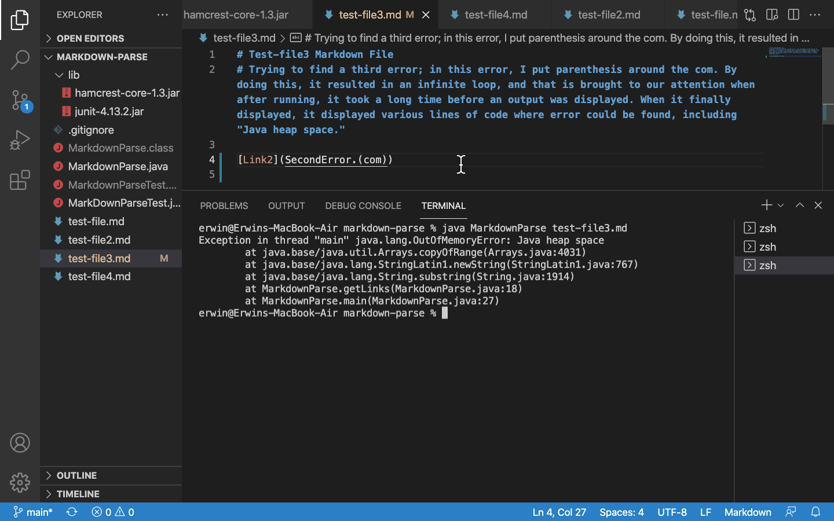Click Ln 4, Col 27 status entry
Screen dimensions: 834x521
click(559, 512)
